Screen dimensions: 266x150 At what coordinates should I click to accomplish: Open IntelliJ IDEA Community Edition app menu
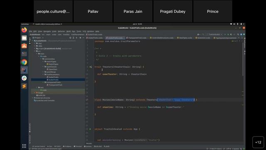click(x=47, y=24)
